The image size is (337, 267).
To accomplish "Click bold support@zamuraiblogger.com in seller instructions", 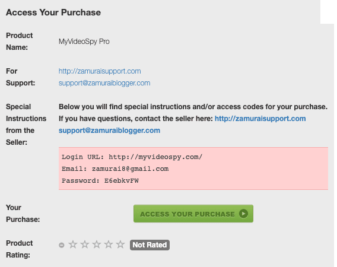I will pos(109,131).
